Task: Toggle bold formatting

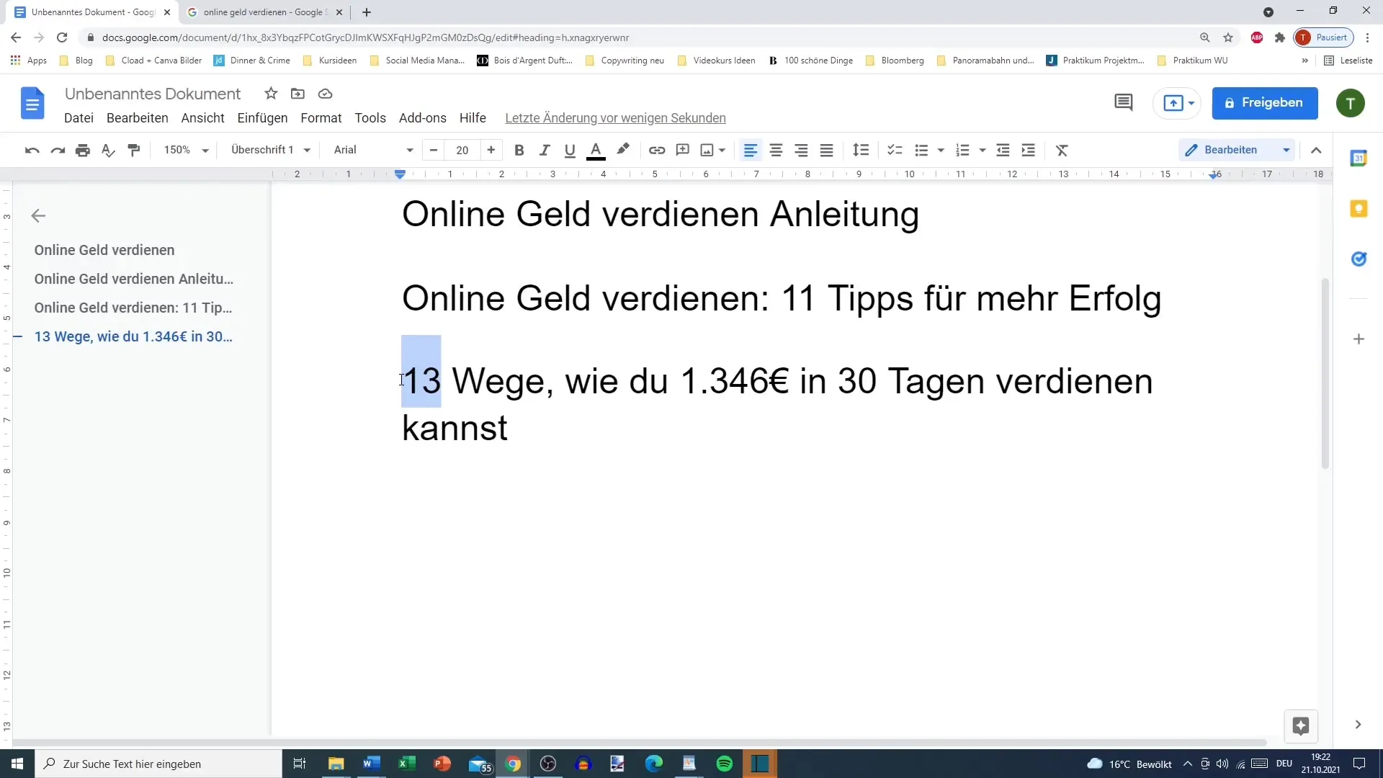Action: pos(519,150)
